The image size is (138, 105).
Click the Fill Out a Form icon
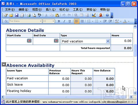(x=6, y=15)
